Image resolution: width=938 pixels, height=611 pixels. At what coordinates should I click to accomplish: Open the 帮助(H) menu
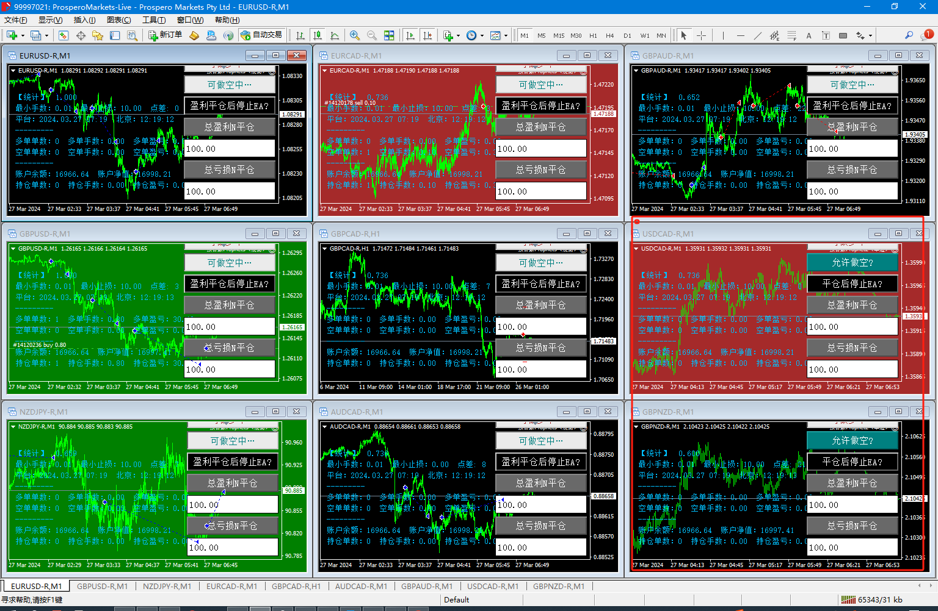coord(227,20)
